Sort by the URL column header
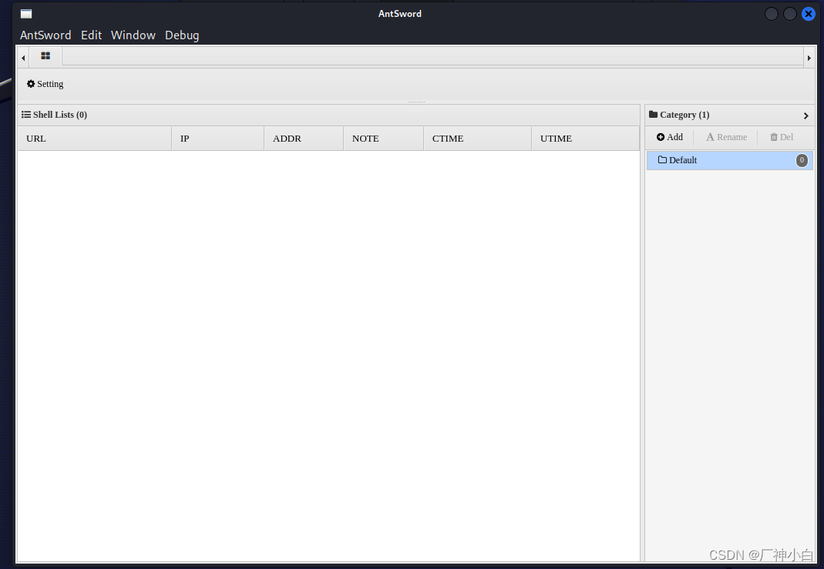The width and height of the screenshot is (824, 569). pyautogui.click(x=95, y=139)
